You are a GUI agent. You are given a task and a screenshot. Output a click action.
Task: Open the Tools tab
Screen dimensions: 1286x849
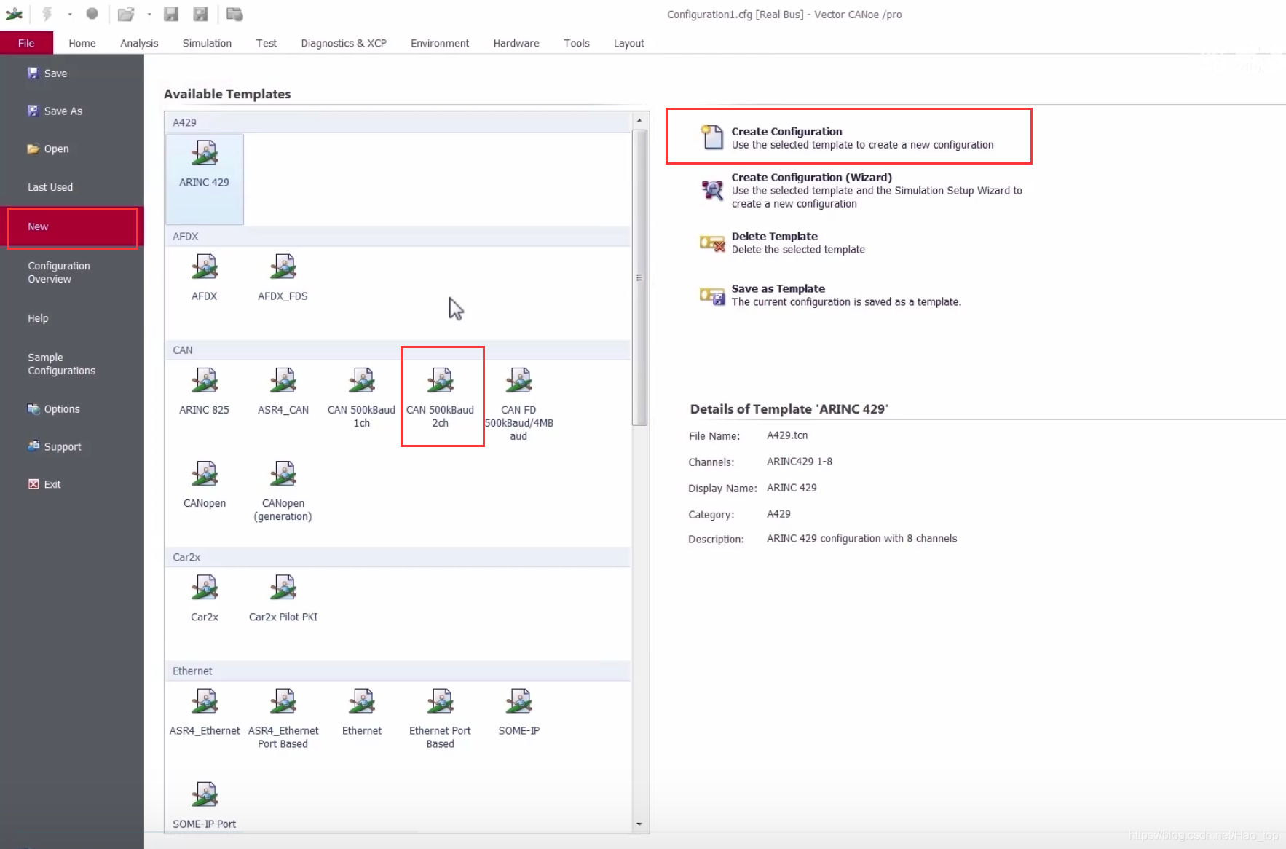coord(577,43)
